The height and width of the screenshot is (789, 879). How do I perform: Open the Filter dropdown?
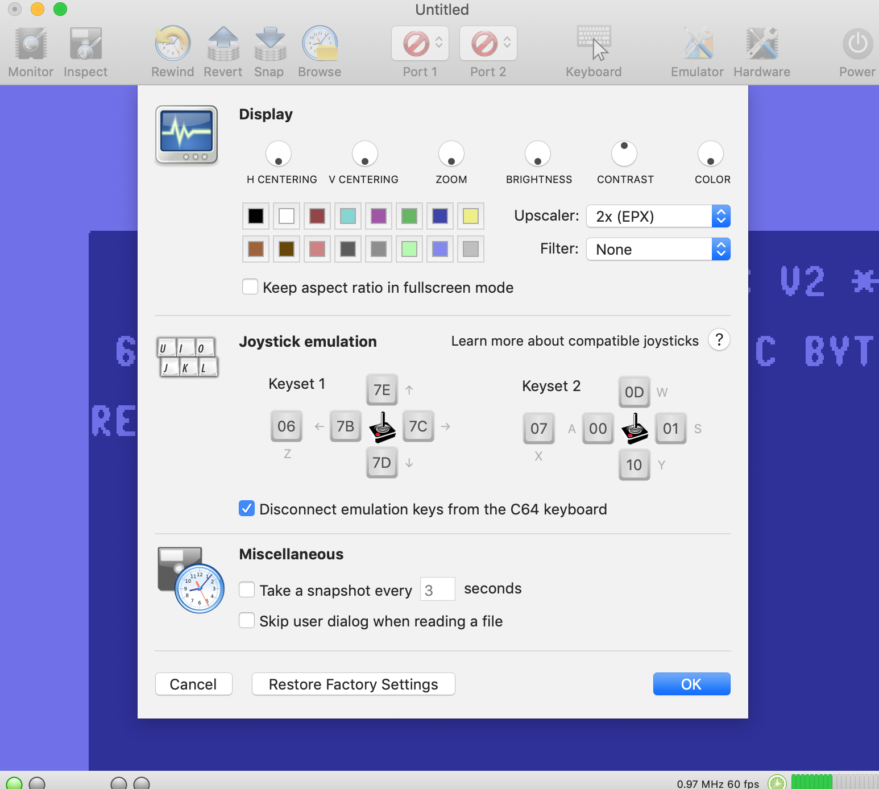[x=658, y=249]
